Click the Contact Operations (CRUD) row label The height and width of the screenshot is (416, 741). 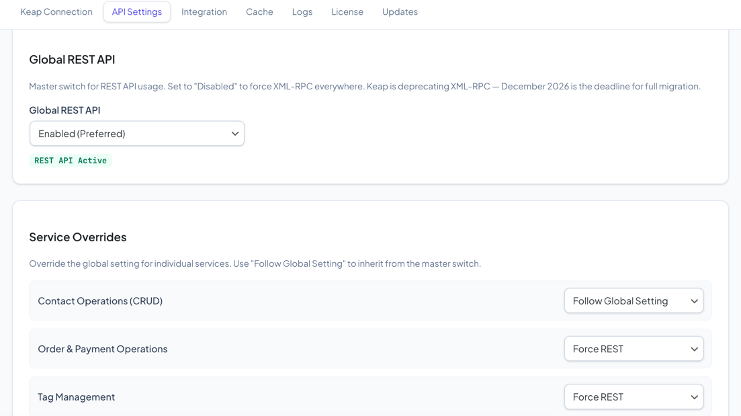pyautogui.click(x=99, y=300)
